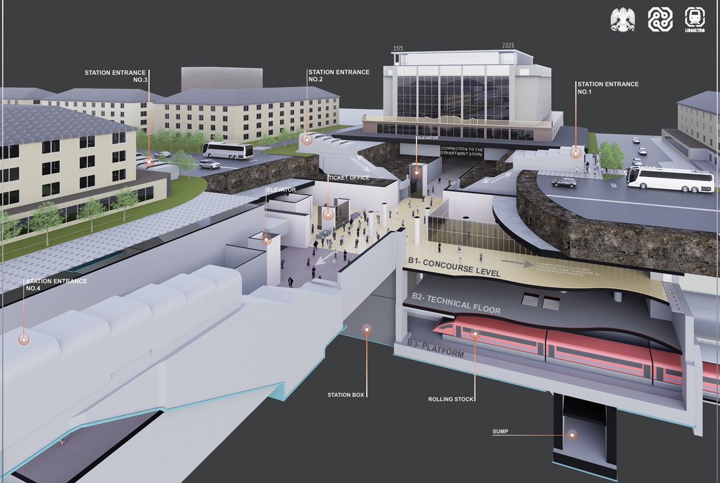Click the '1921' year on building roof
The image size is (720, 483).
coord(398,49)
